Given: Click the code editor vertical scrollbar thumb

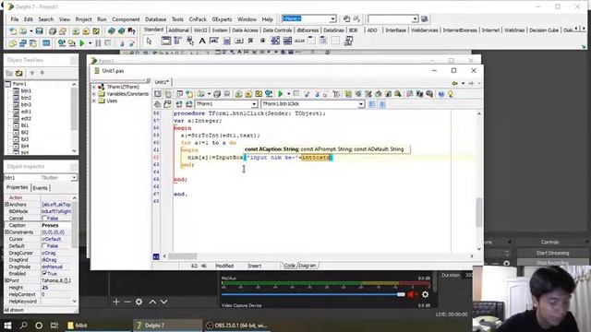Looking at the screenshot, I should click(x=479, y=212).
